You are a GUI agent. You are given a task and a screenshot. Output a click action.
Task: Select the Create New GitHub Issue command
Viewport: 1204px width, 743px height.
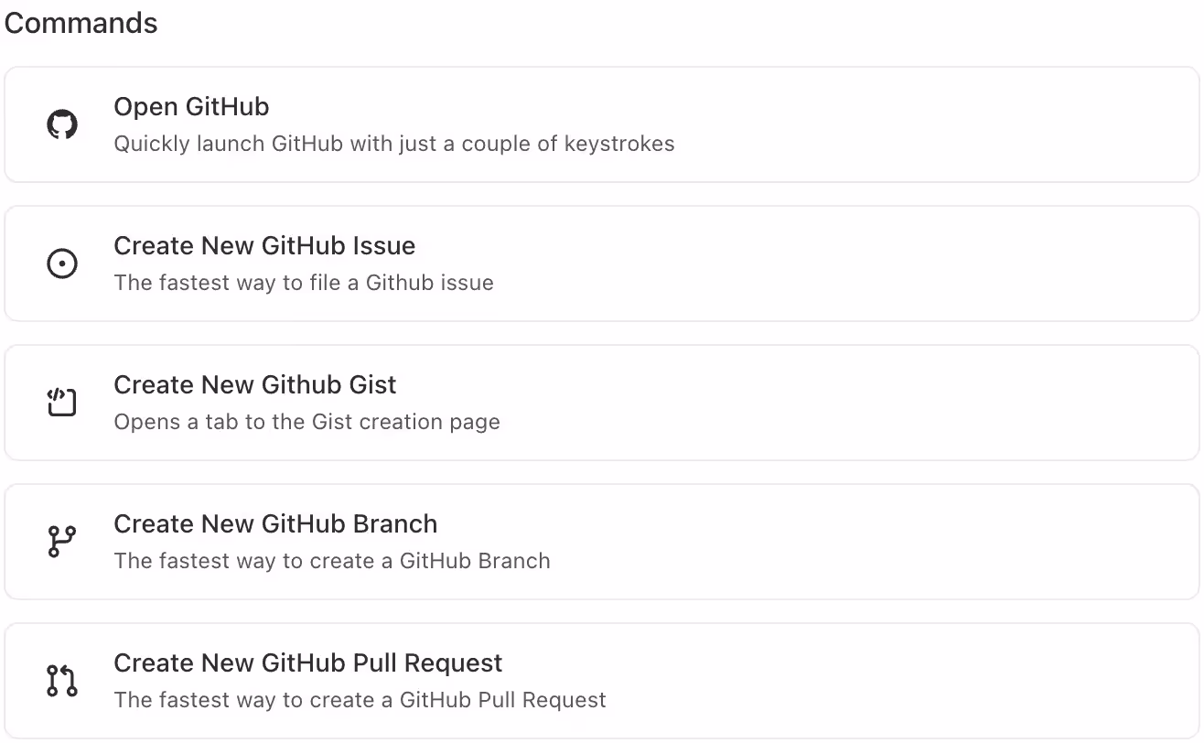602,264
